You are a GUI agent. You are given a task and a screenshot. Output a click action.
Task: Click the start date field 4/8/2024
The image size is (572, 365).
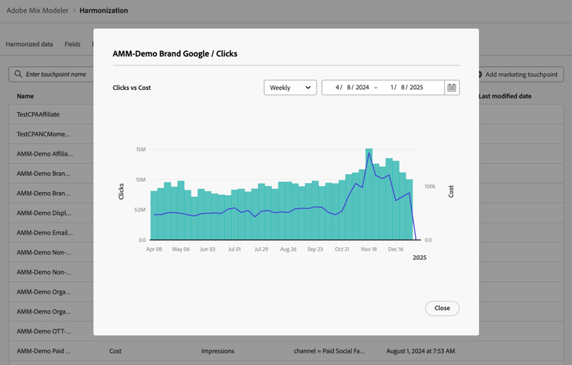[x=352, y=88]
